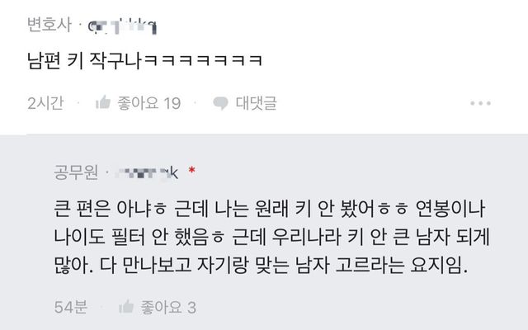528x330 pixels.
Task: Click the 좋아요 3 label on the reply
Action: [168, 307]
